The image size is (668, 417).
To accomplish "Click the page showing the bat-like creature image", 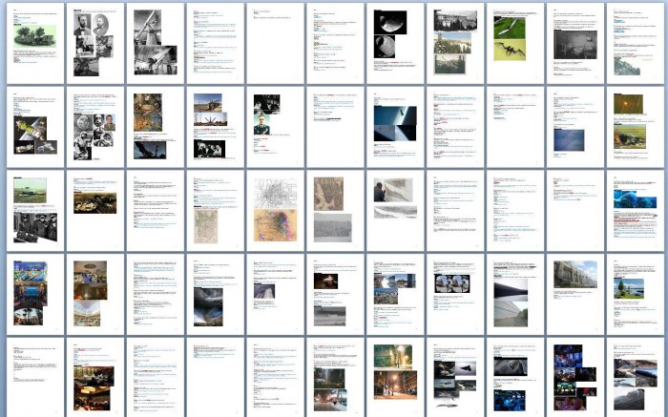I will (511, 41).
